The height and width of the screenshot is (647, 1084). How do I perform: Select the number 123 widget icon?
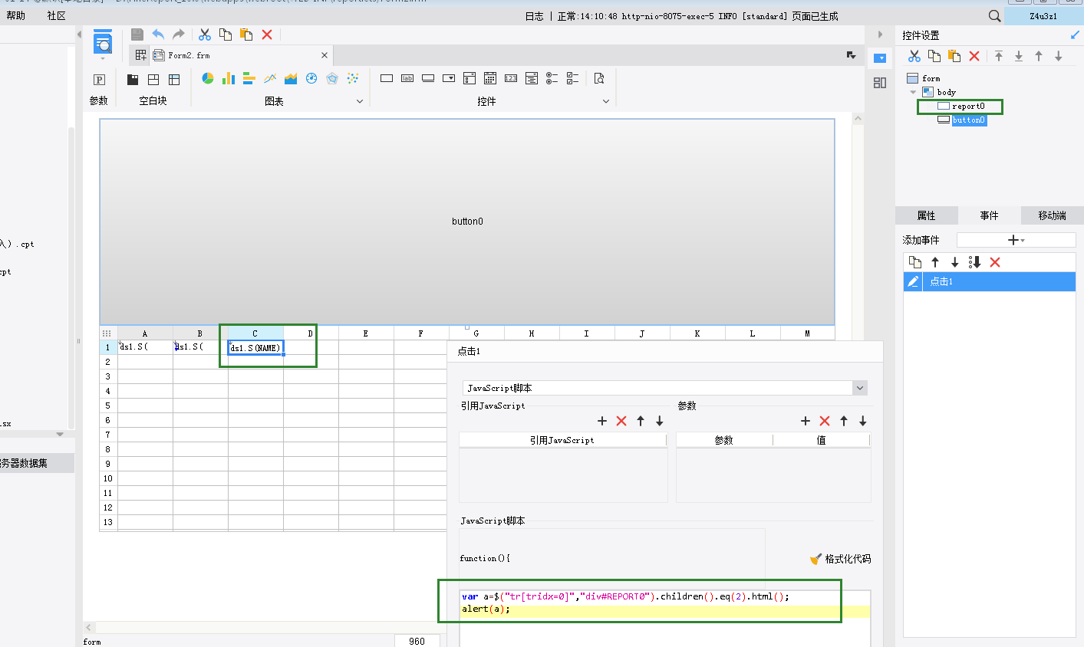click(511, 78)
